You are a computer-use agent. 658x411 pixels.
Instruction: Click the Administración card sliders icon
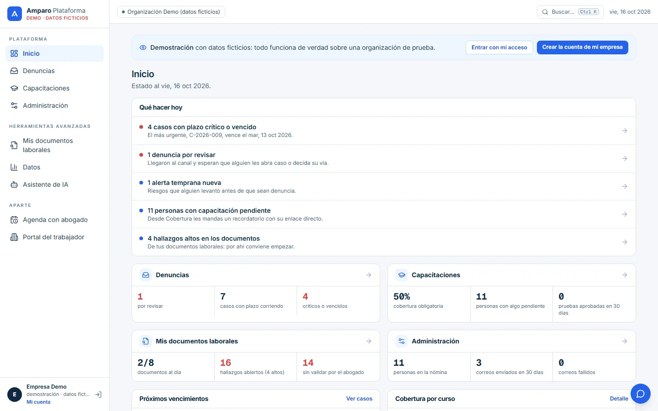coord(402,341)
